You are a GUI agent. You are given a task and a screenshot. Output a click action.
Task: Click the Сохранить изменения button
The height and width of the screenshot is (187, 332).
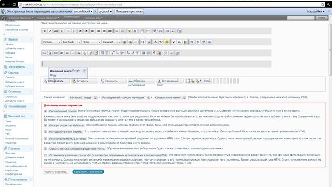tap(88, 172)
